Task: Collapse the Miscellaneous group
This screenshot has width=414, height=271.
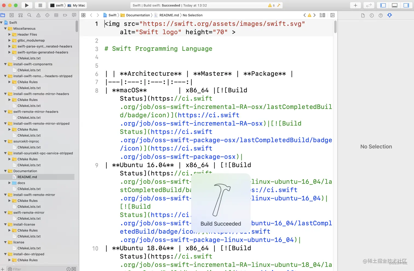Action: point(5,28)
